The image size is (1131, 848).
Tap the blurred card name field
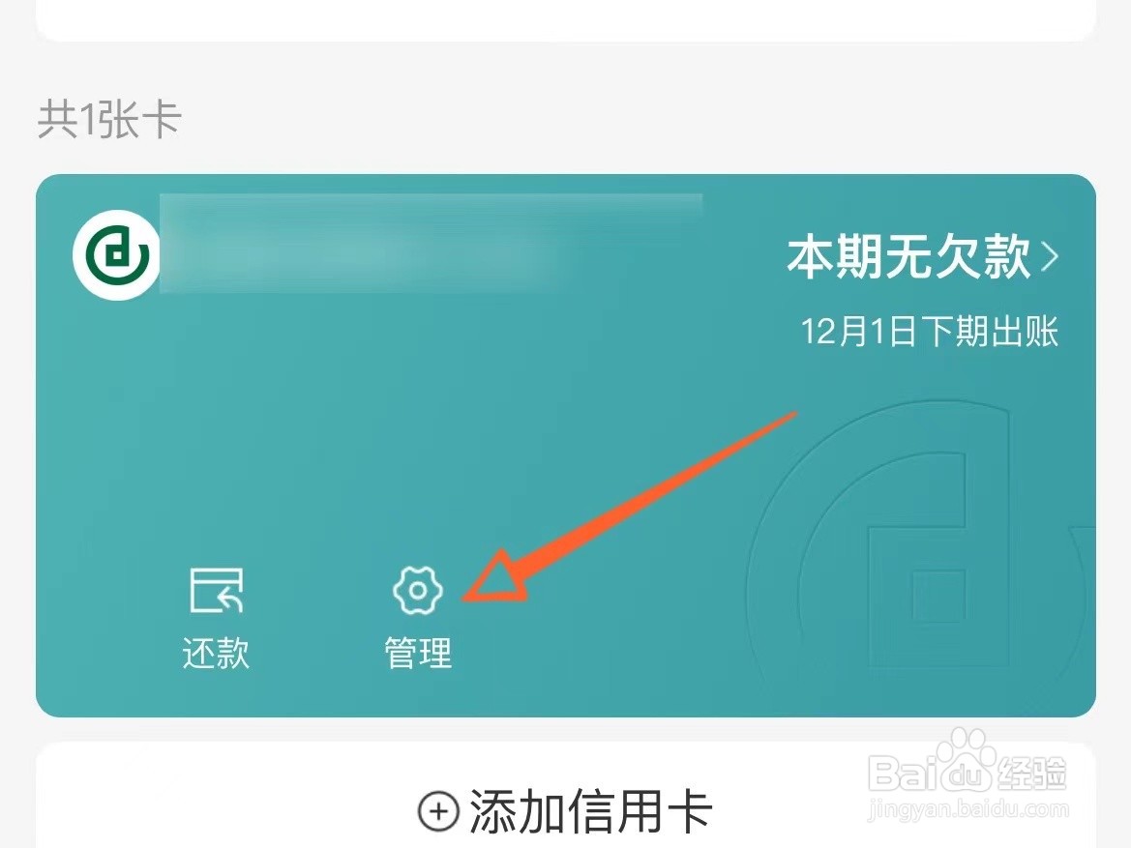coord(431,244)
